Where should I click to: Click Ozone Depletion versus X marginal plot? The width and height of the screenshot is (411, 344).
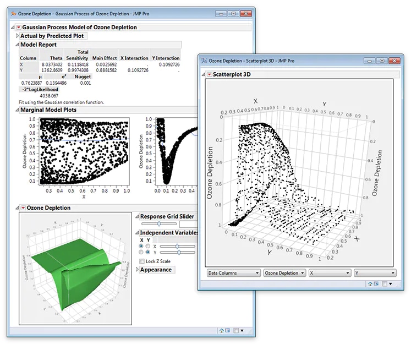(x=84, y=151)
